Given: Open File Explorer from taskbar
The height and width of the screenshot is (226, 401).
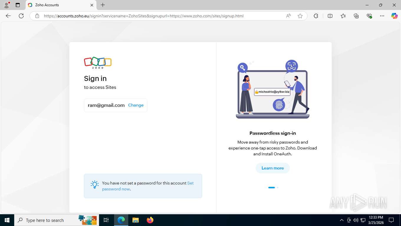Looking at the screenshot, I should coord(135,220).
